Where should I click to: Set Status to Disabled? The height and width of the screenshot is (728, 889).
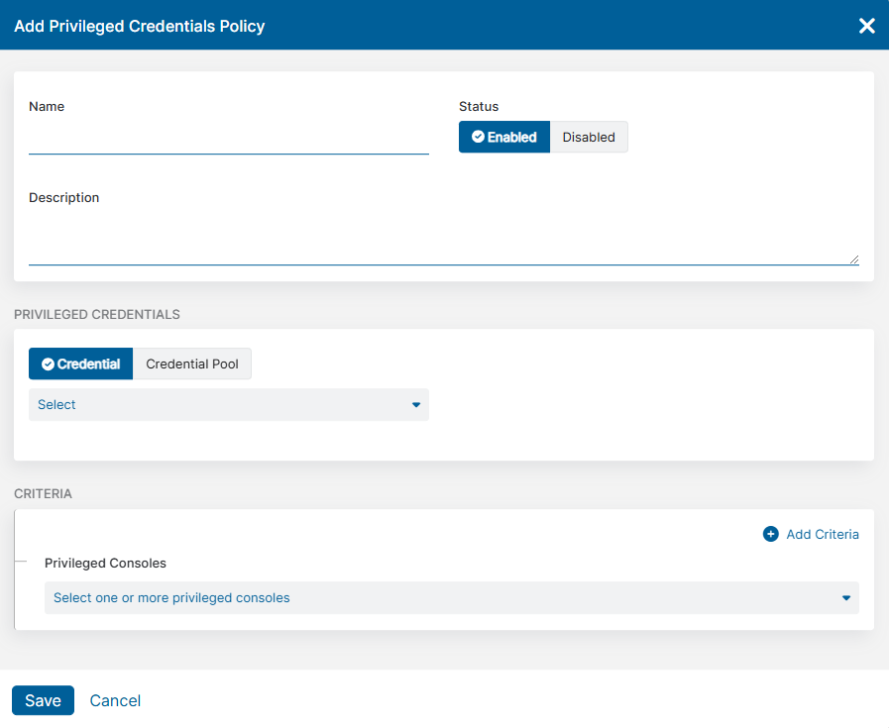point(589,137)
